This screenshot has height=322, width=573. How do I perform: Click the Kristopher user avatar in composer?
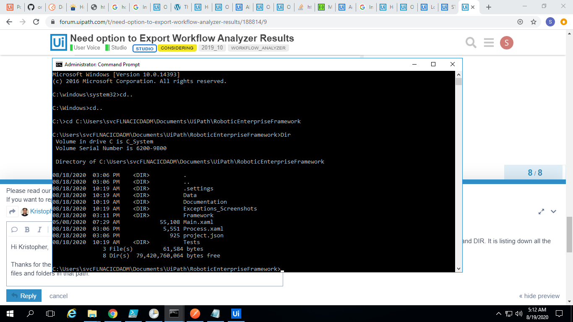(x=25, y=212)
